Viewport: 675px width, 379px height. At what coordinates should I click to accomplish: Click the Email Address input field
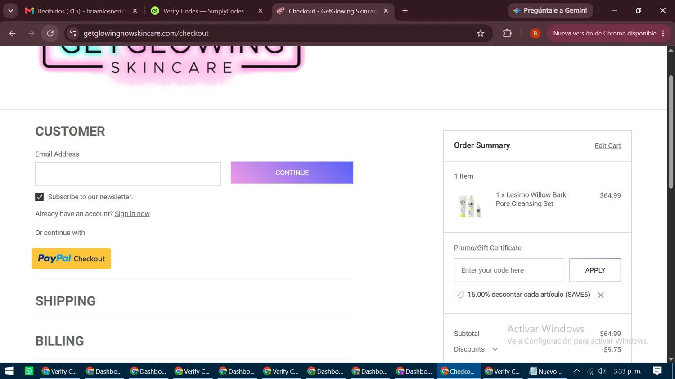(x=128, y=174)
